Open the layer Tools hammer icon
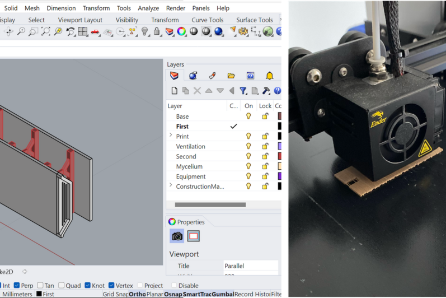This screenshot has width=446, height=298. pyautogui.click(x=266, y=91)
